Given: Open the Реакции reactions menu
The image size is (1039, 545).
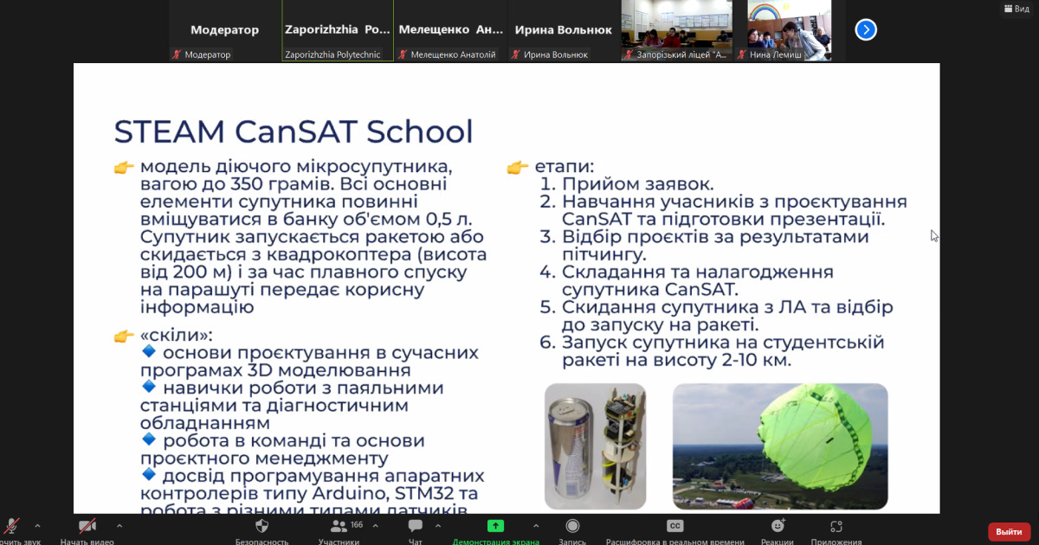Looking at the screenshot, I should click(778, 526).
